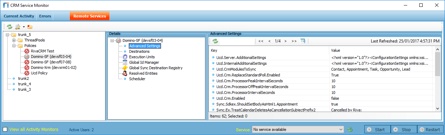Open Scheduler in the Details tree
The width and height of the screenshot is (445, 135).
[x=137, y=79]
